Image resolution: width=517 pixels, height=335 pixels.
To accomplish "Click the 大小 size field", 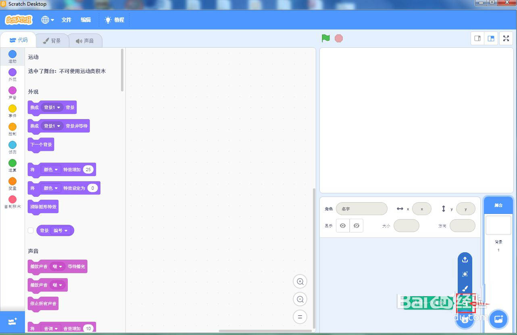I will (407, 226).
